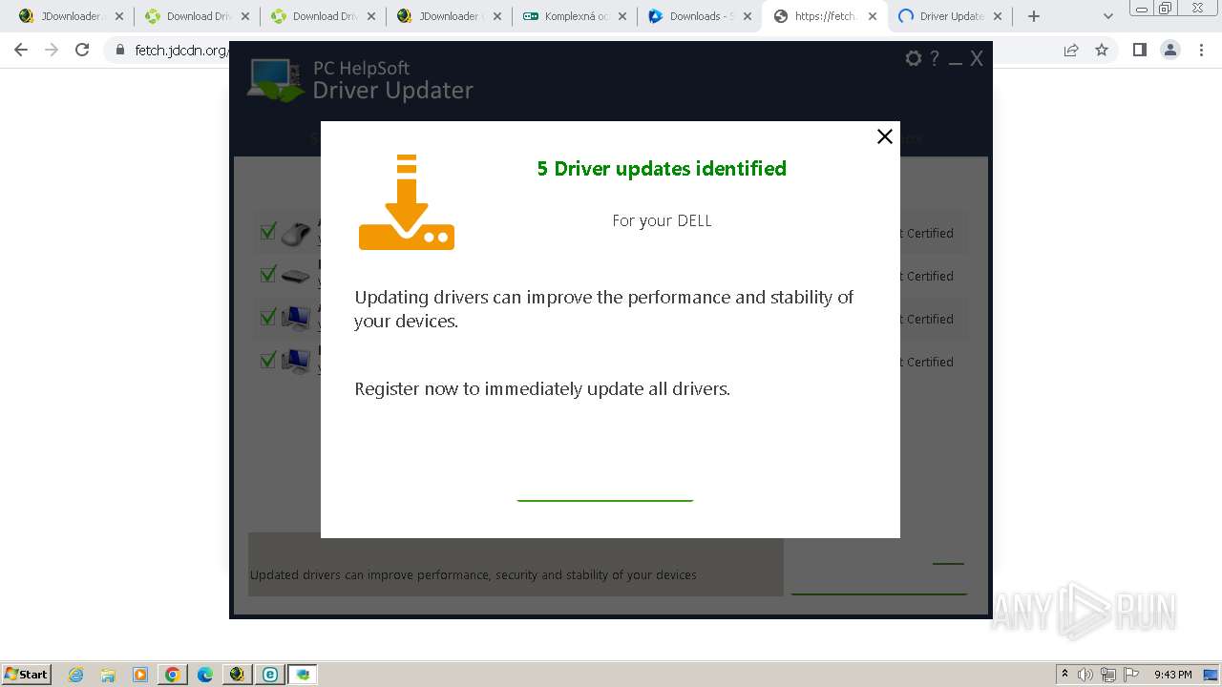Switch to second Download Driver tab
Screen dimensions: 1222x687
click(x=321, y=16)
